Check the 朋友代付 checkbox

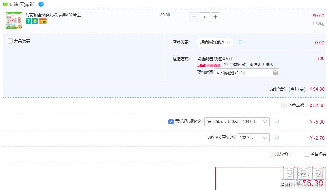[271, 154]
